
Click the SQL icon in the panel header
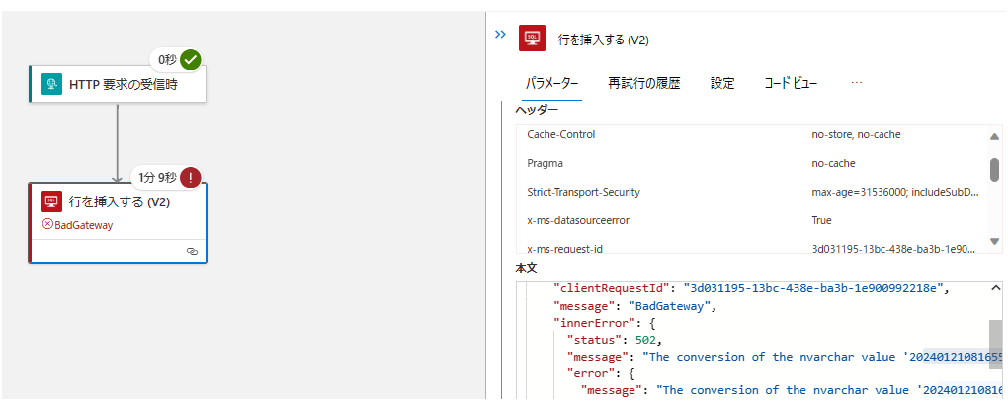pyautogui.click(x=533, y=39)
